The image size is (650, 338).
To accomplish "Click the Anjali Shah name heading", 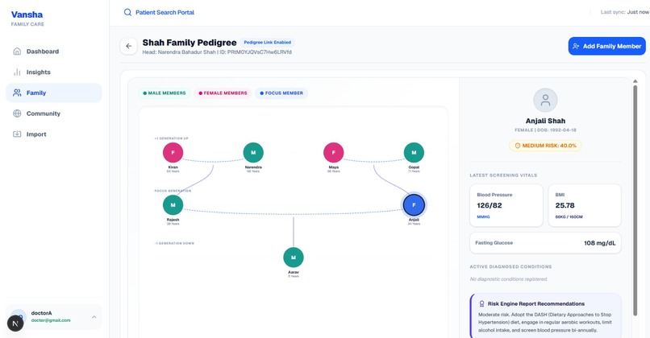I will point(545,121).
